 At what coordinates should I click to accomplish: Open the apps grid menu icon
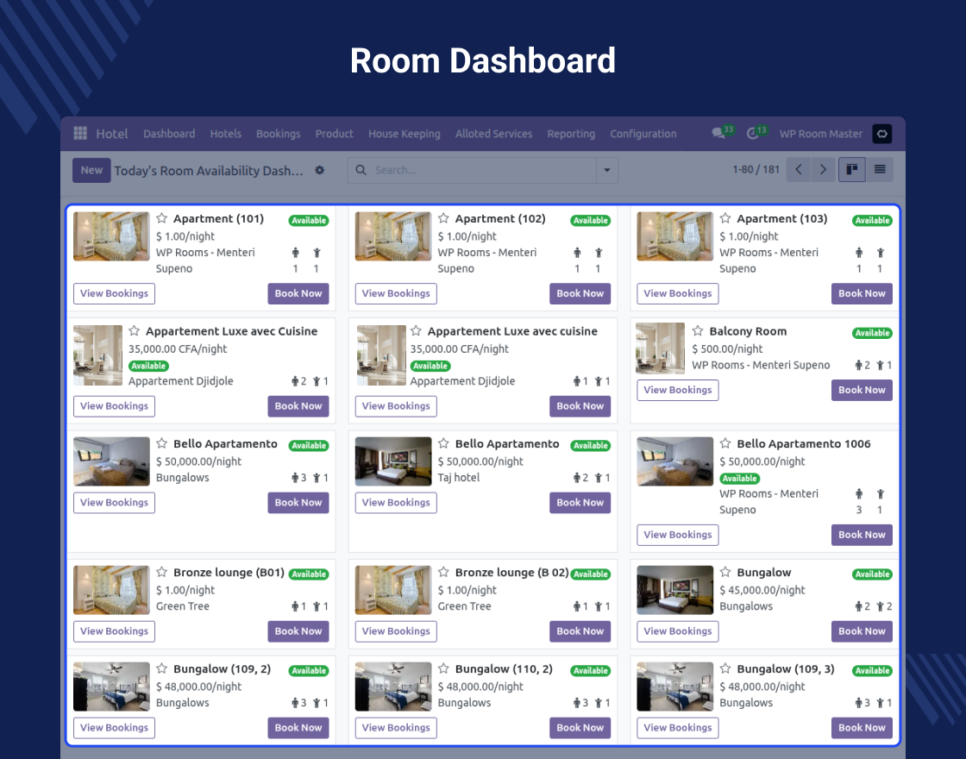(80, 134)
